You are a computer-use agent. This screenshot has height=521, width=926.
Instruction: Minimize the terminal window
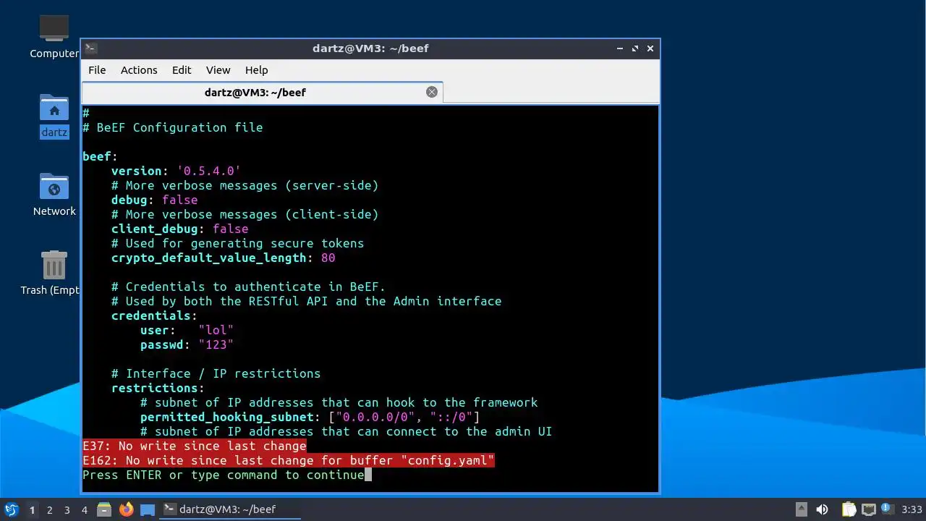620,48
